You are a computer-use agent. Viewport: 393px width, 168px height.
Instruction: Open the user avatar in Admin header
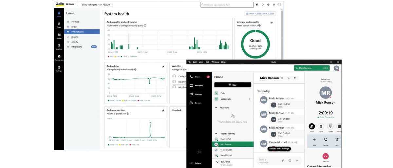pyautogui.click(x=279, y=5)
